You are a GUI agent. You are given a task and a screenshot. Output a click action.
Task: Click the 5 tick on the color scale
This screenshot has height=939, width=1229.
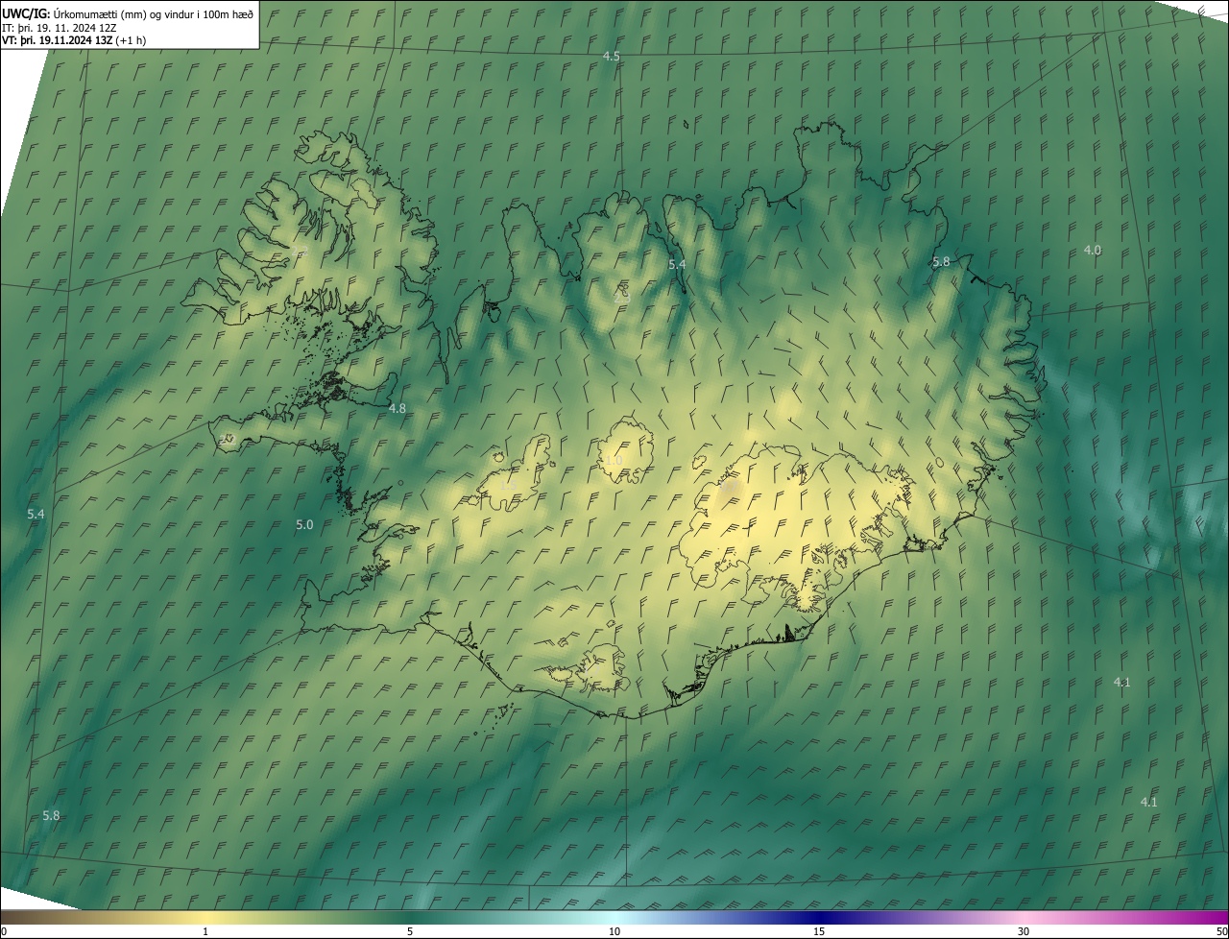pos(410,931)
